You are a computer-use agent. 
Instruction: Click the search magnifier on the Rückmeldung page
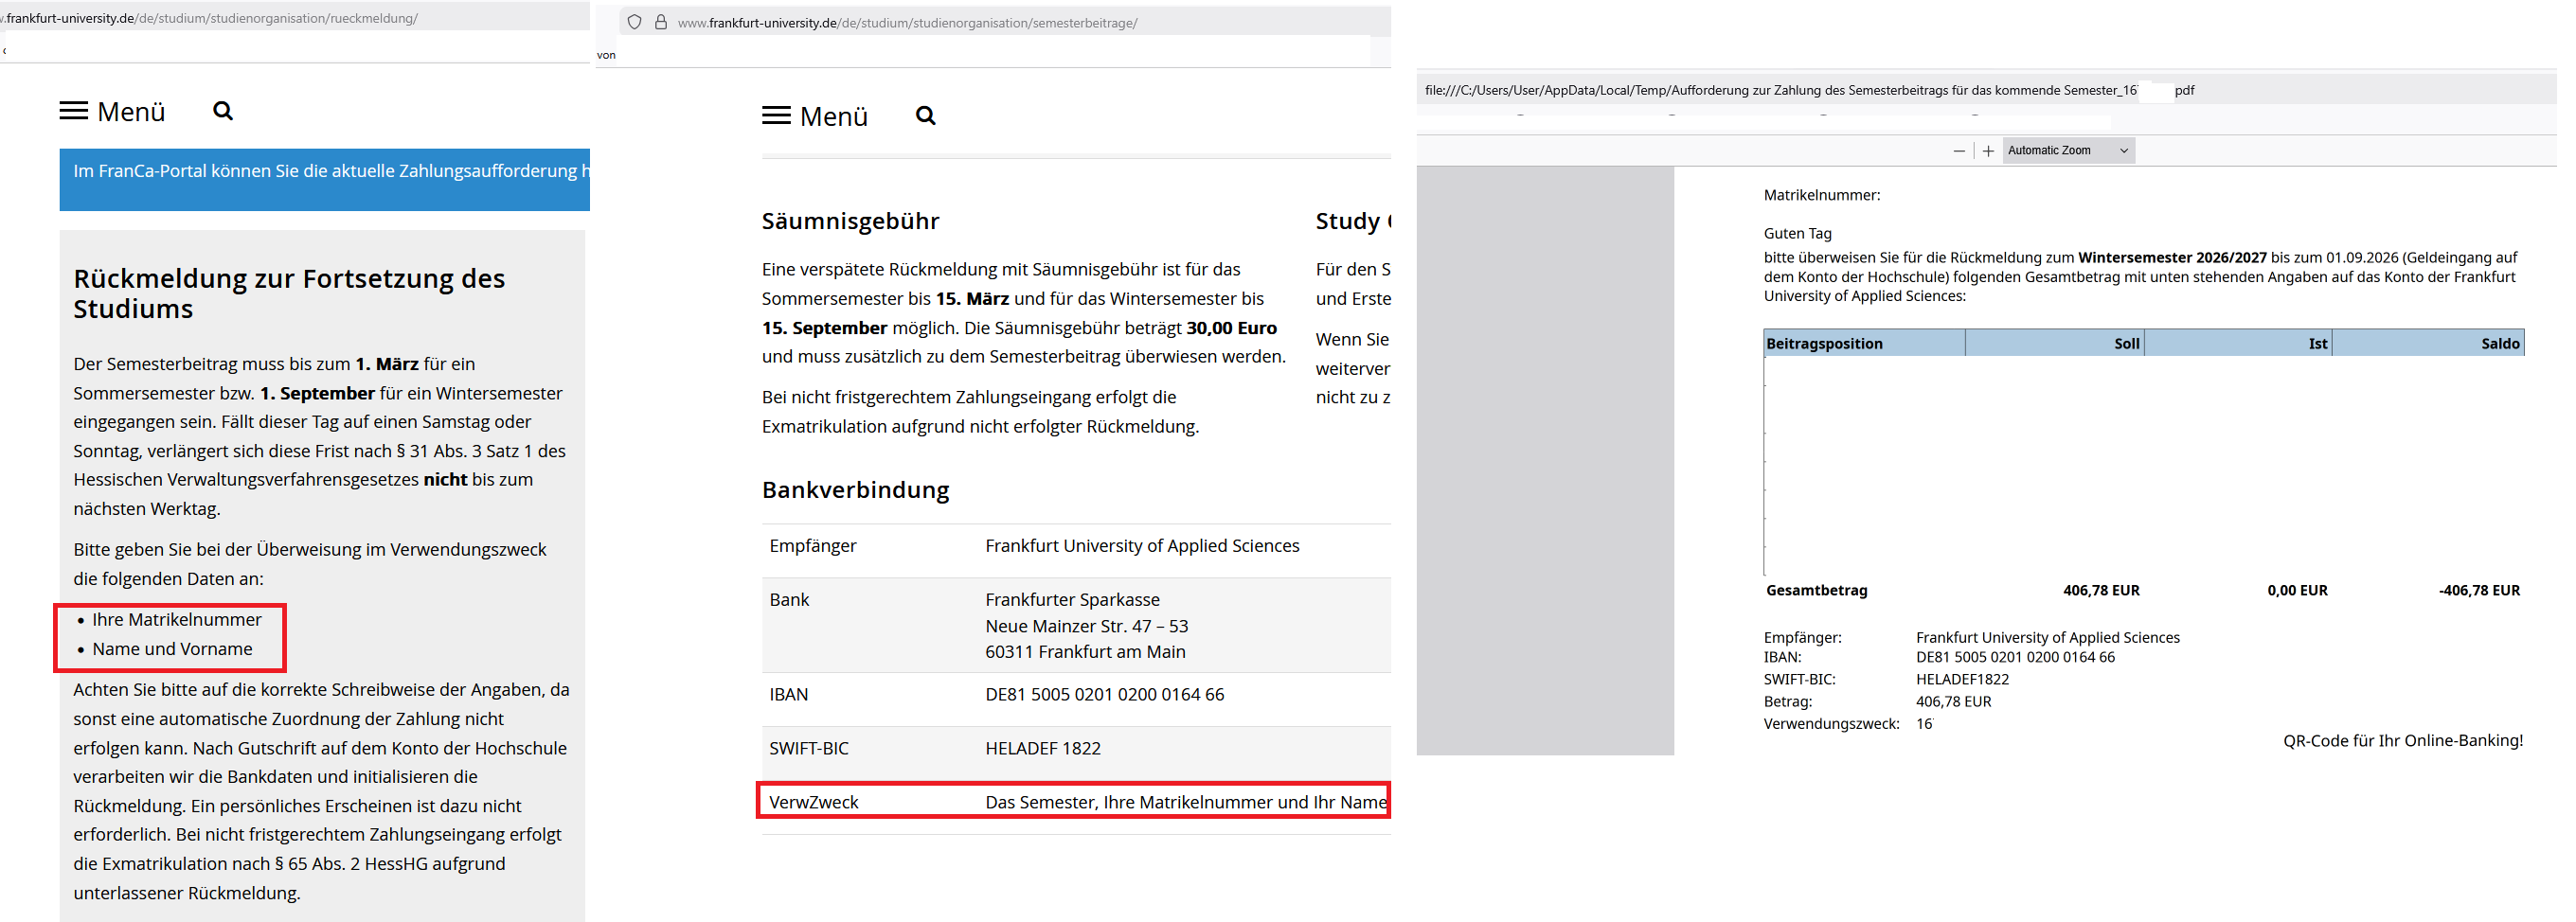coord(223,111)
